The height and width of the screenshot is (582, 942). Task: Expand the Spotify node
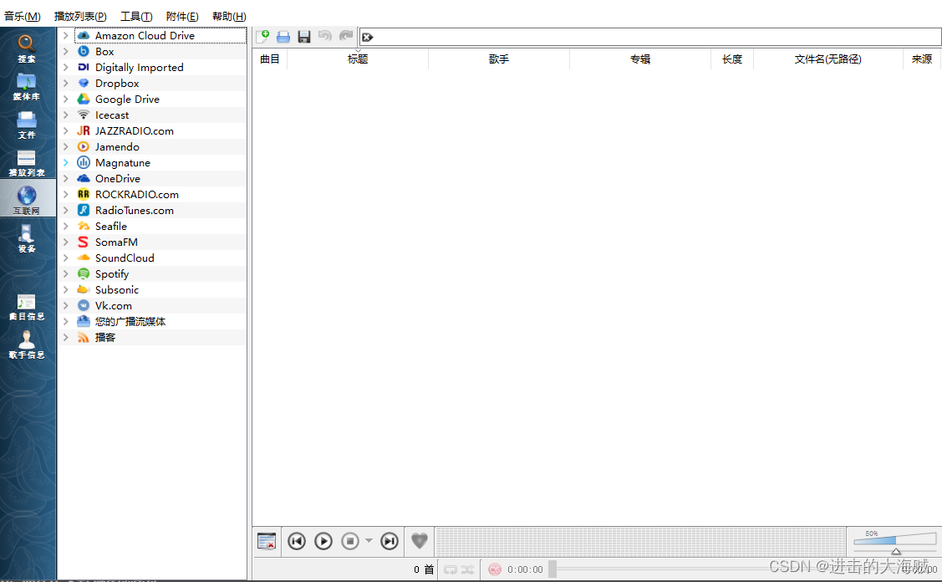point(66,274)
